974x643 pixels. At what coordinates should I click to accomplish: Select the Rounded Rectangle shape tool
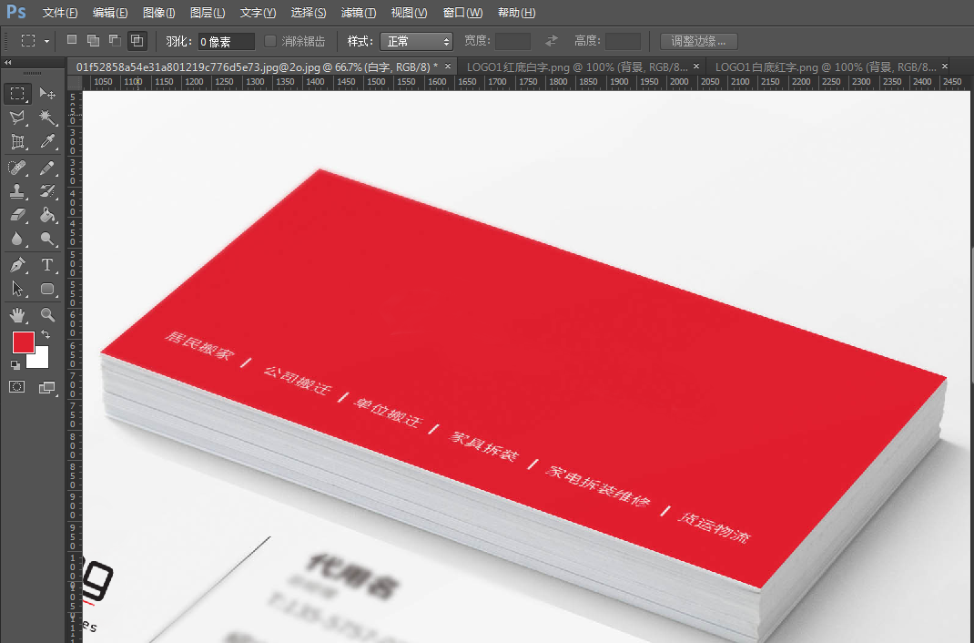pos(47,289)
